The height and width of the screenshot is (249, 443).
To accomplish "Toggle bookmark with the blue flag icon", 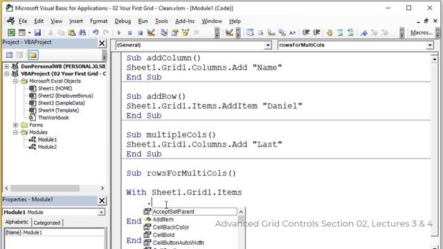I will click(x=364, y=33).
